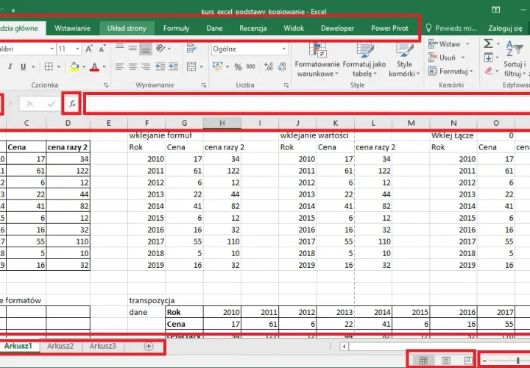Toggle underline formatting button
This screenshot has height=368, width=530.
point(23,67)
